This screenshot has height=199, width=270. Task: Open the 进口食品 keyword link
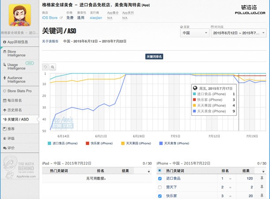[173, 178]
